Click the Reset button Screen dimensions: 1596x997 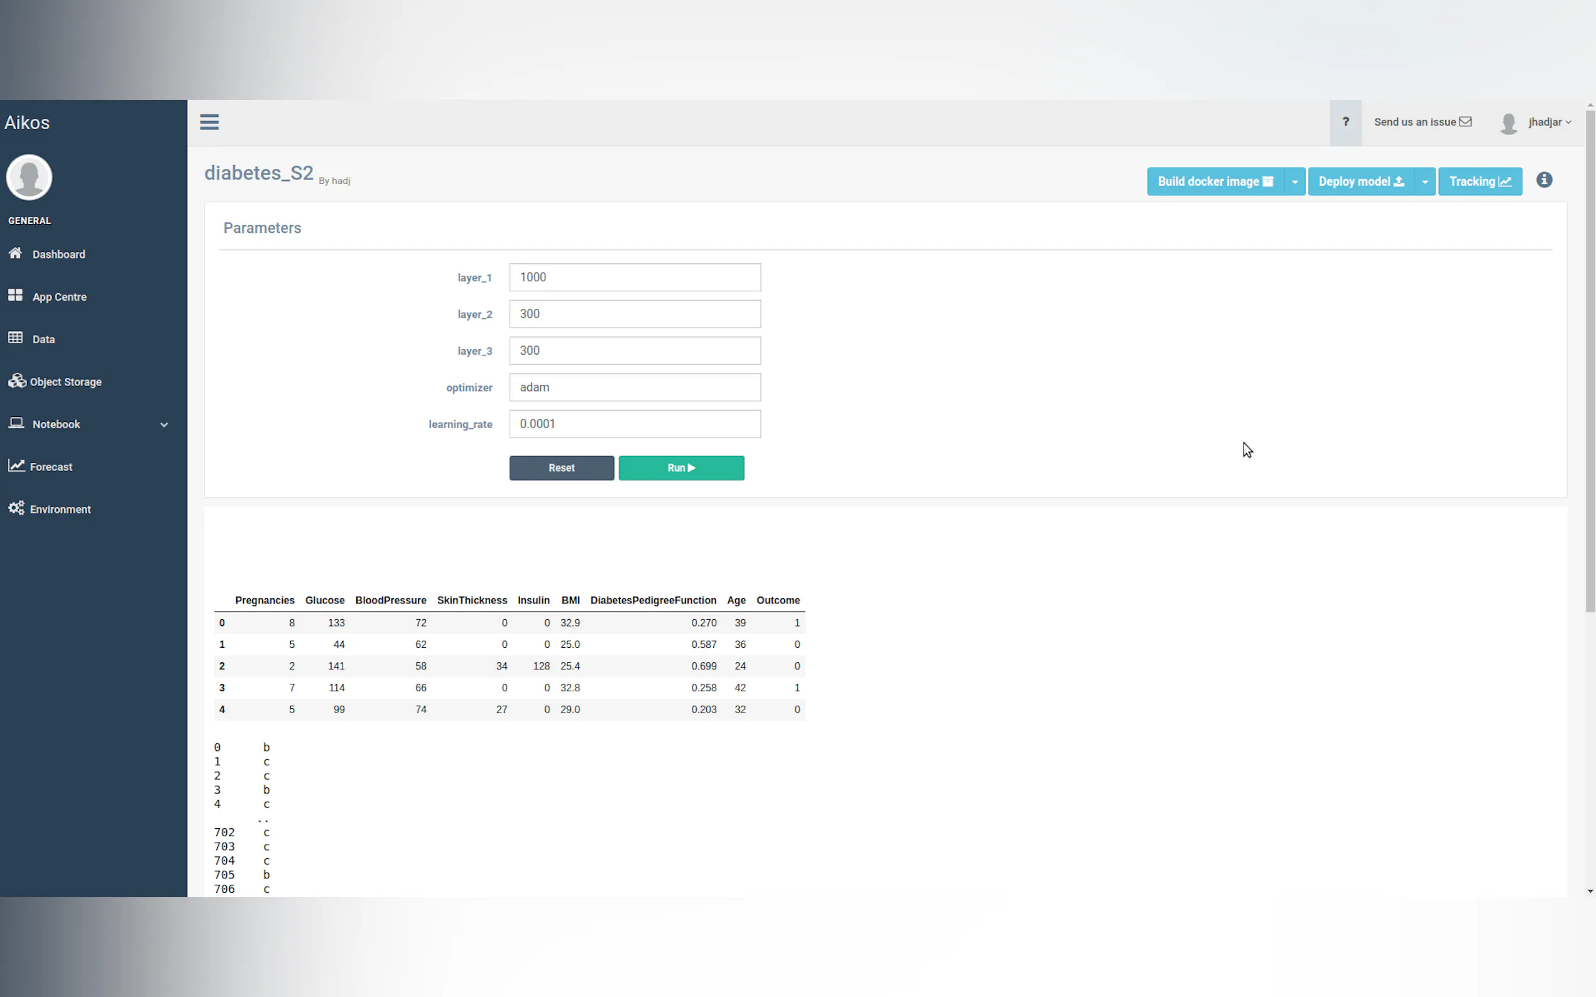coord(561,468)
